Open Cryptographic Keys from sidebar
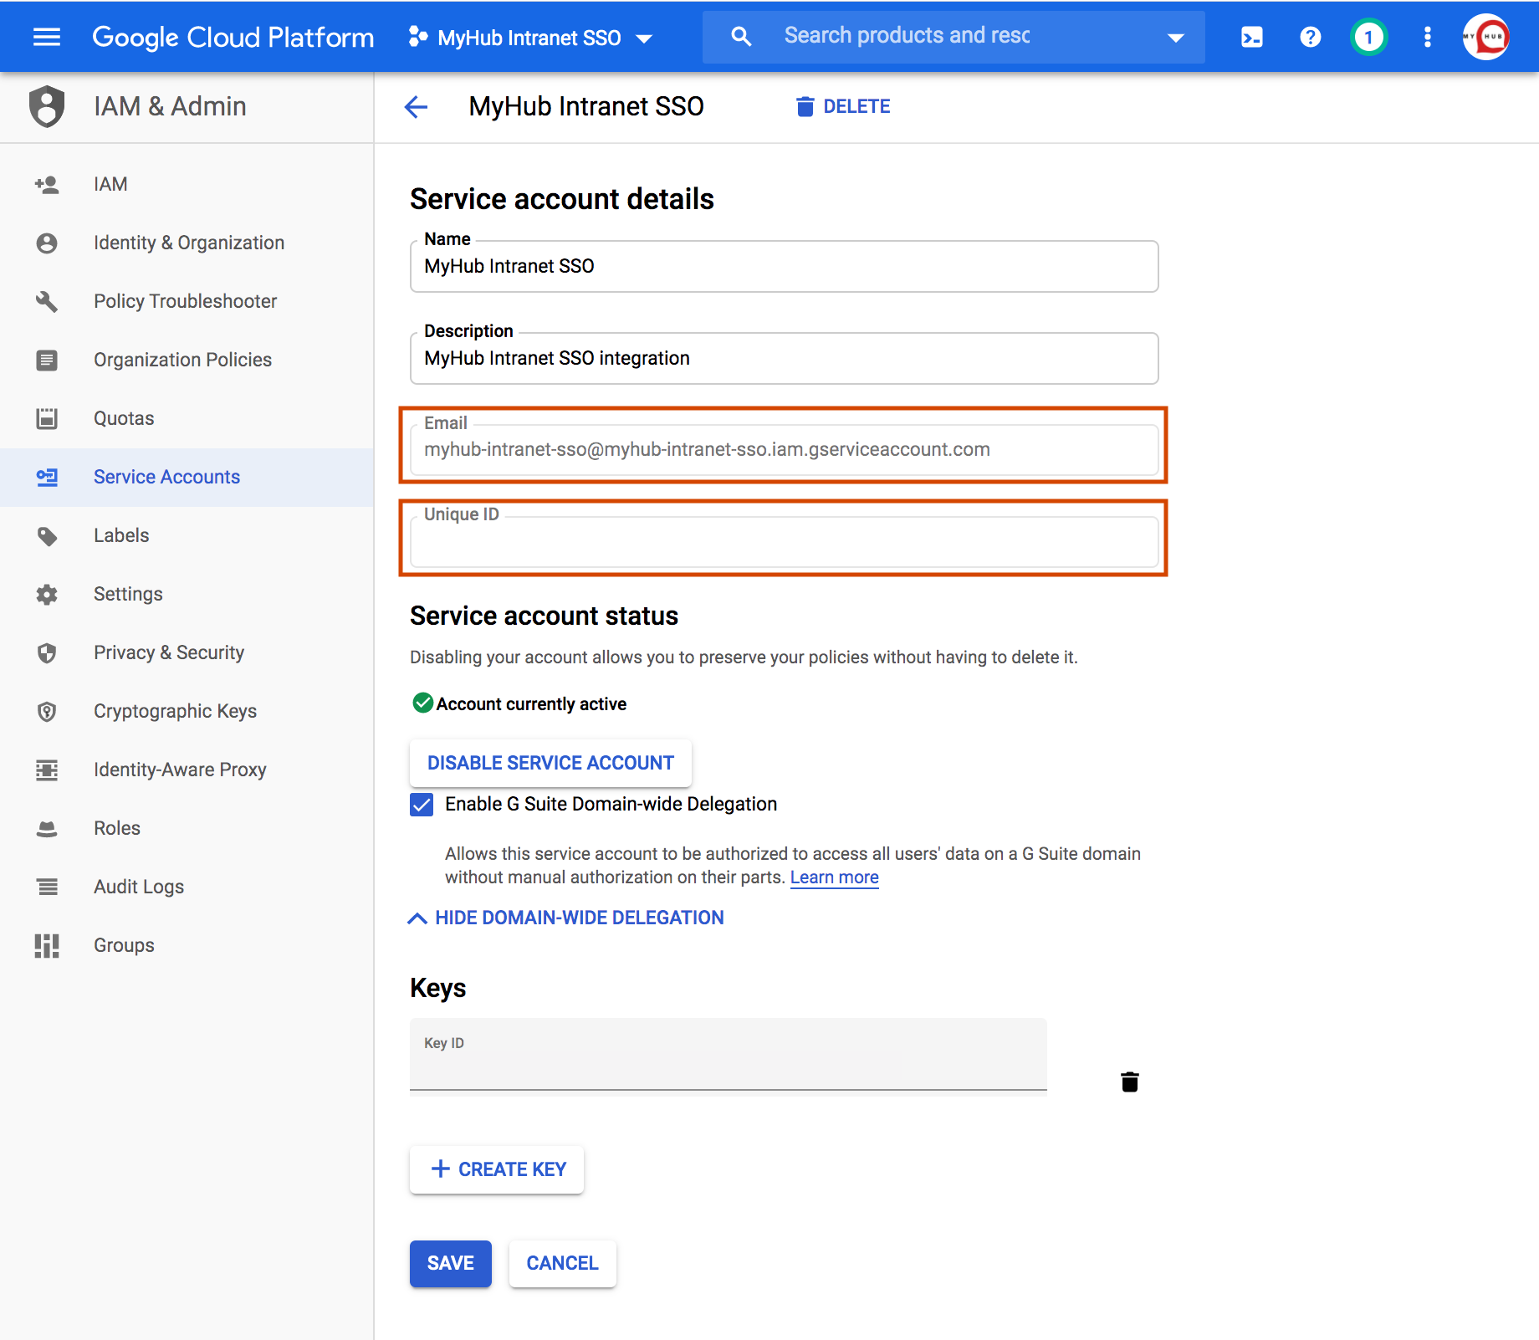Screen dimensions: 1539x1340 [x=175, y=711]
